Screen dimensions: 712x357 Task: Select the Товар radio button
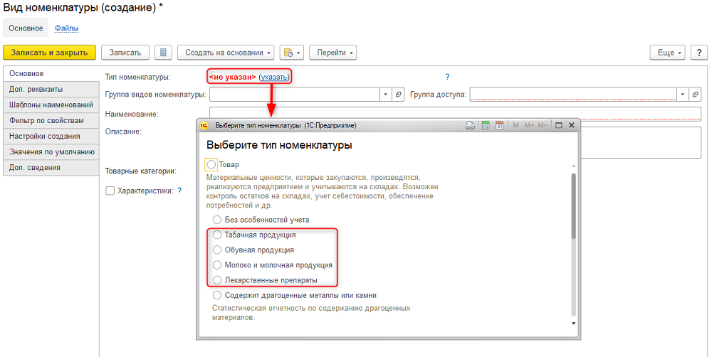[211, 164]
